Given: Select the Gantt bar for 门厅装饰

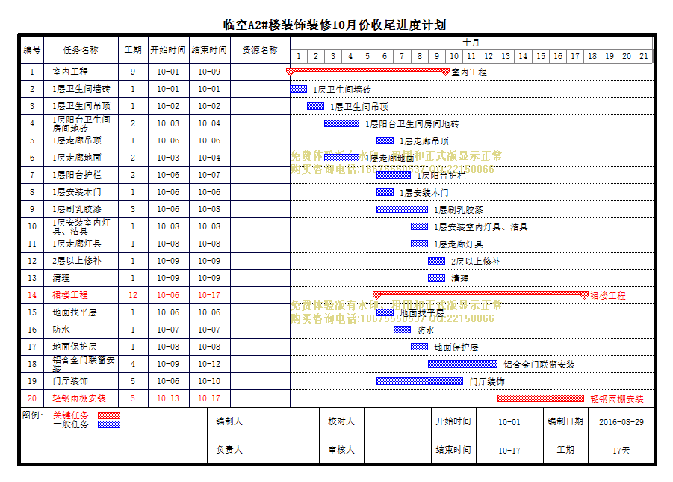Looking at the screenshot, I should coord(420,381).
